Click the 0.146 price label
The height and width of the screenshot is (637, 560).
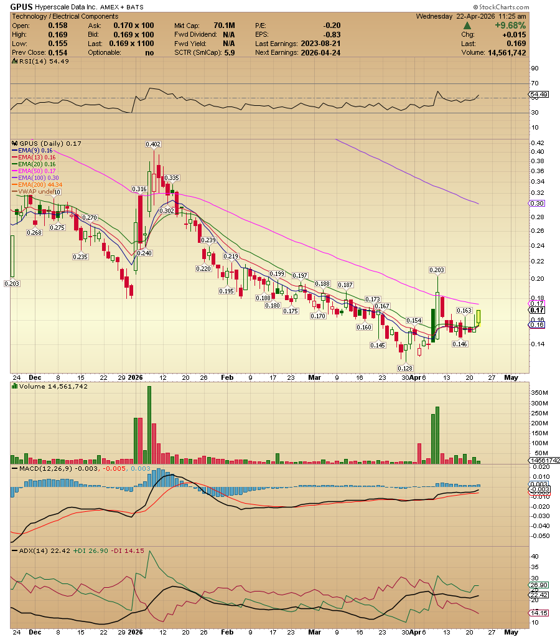click(460, 344)
